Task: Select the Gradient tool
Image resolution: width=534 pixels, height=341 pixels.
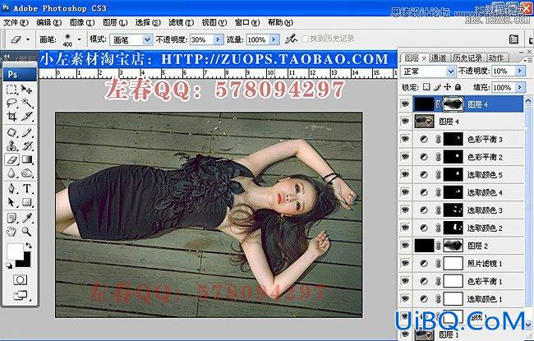Action: (x=26, y=159)
